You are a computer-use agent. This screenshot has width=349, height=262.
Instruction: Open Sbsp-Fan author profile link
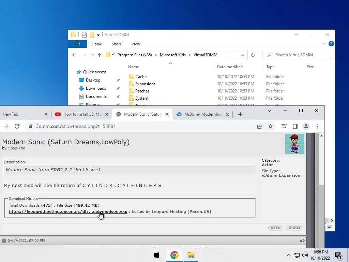click(x=16, y=148)
